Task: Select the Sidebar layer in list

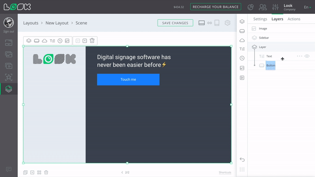Action: pyautogui.click(x=264, y=38)
